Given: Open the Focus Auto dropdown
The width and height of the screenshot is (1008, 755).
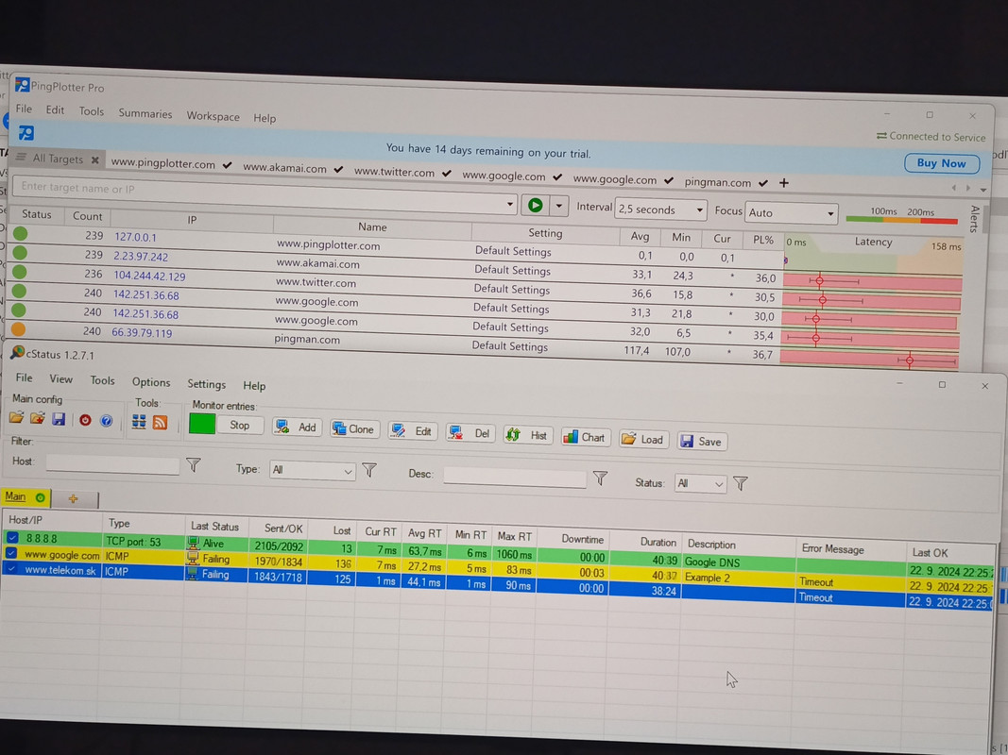Looking at the screenshot, I should coord(791,213).
